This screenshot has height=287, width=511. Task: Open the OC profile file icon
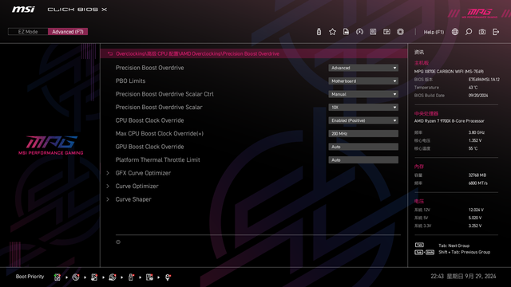[x=346, y=32]
